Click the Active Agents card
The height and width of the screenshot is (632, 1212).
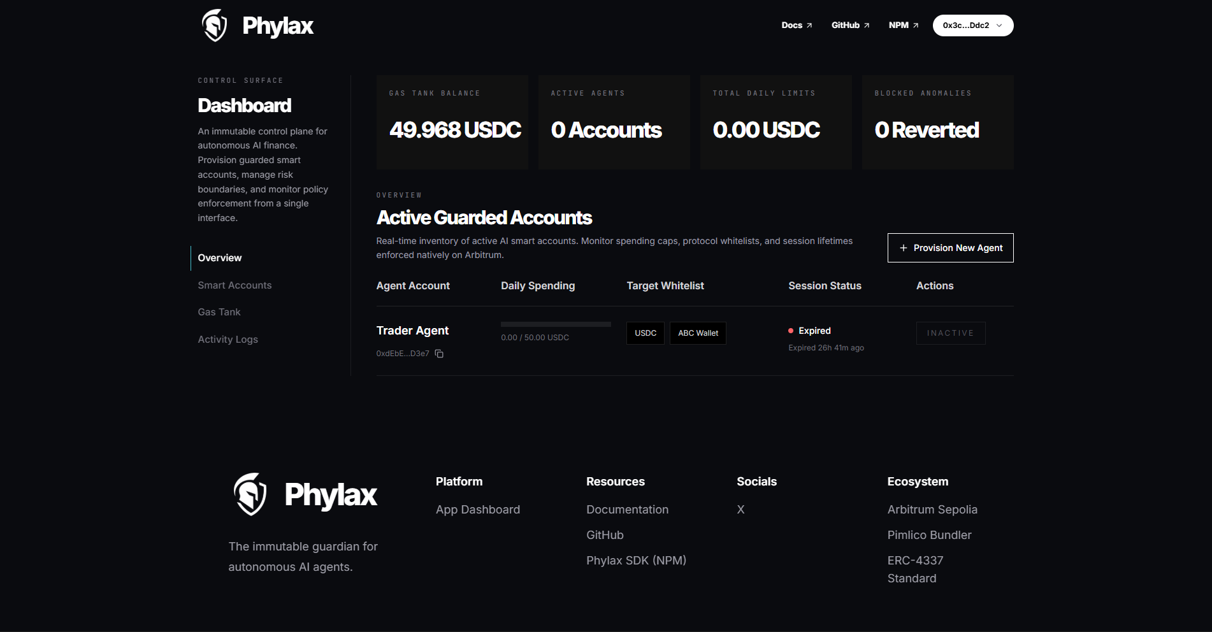pos(614,122)
